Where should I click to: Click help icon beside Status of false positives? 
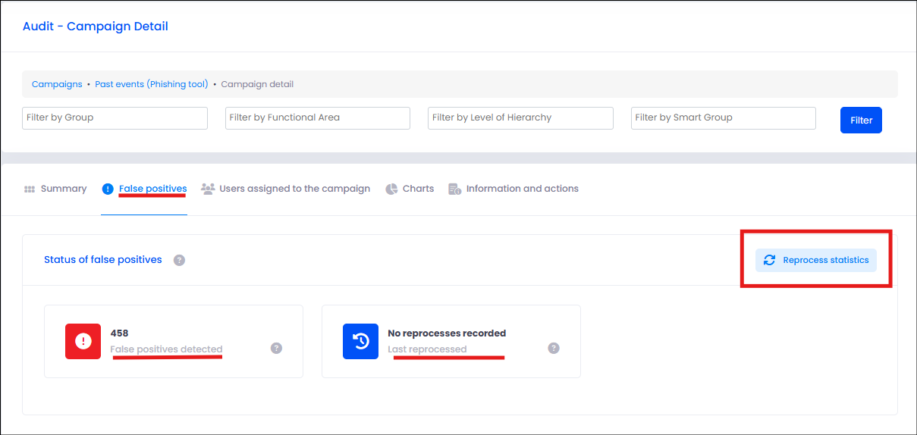click(179, 260)
